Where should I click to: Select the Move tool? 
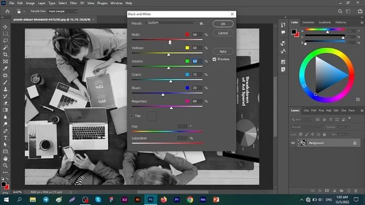tap(5, 27)
